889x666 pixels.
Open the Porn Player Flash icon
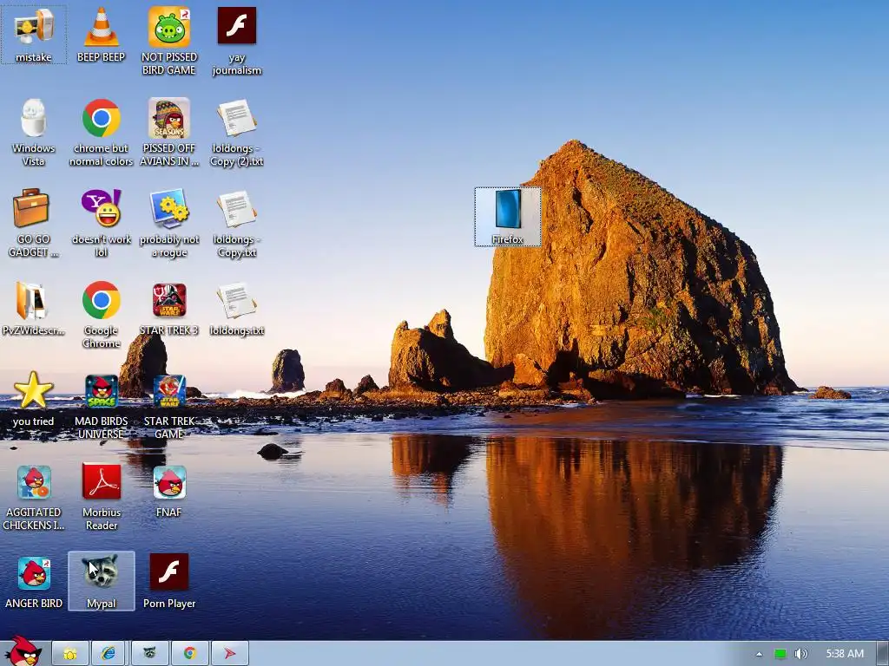point(169,582)
